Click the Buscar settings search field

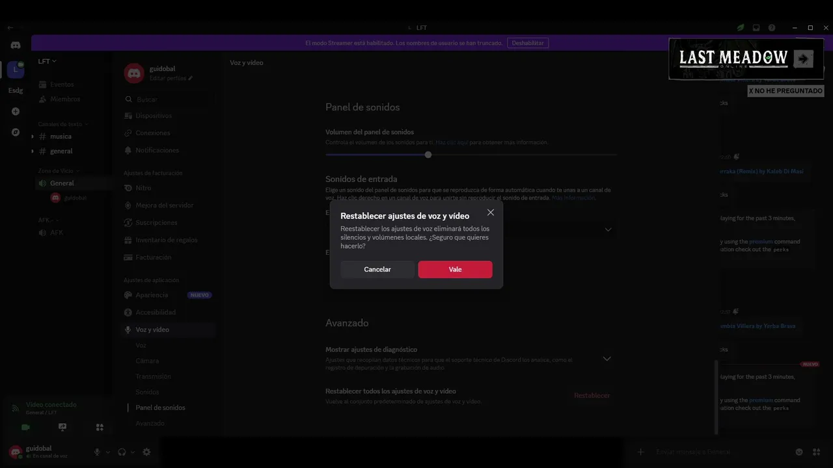169,99
